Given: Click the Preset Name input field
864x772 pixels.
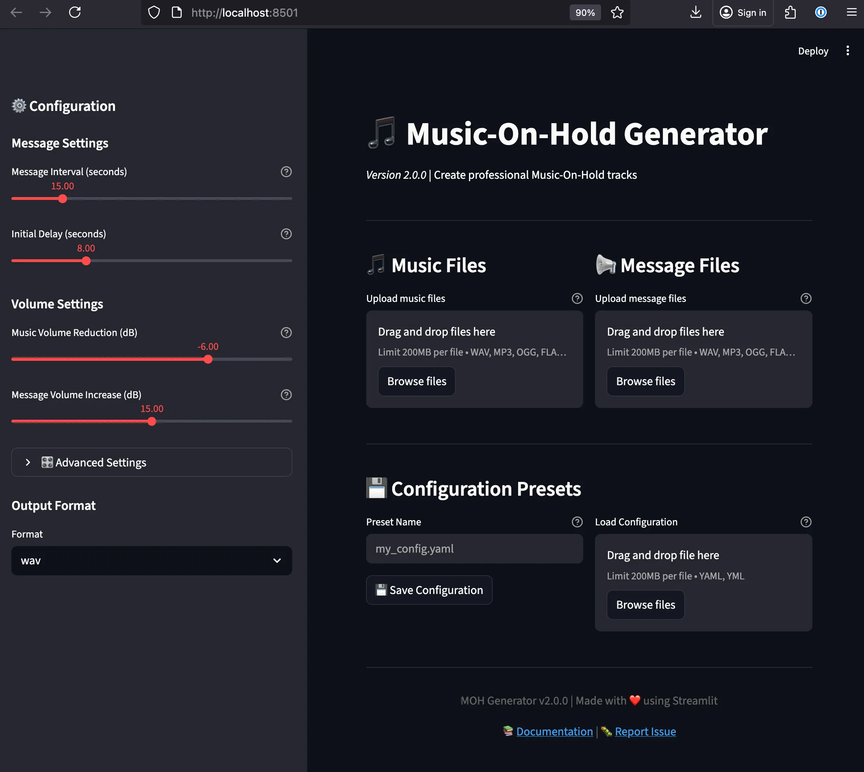Looking at the screenshot, I should [474, 549].
